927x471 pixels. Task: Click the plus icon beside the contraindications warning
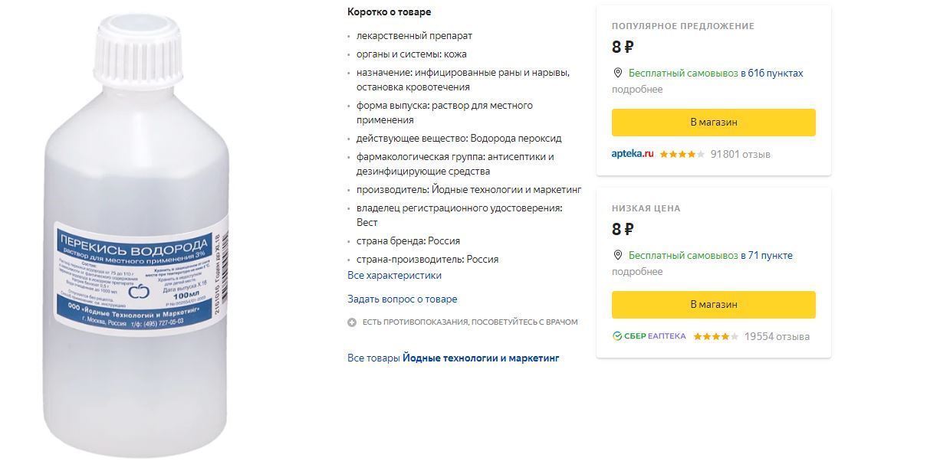click(x=352, y=322)
